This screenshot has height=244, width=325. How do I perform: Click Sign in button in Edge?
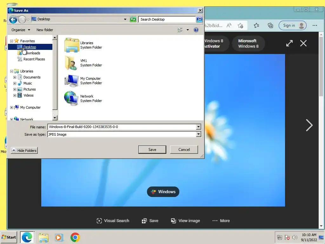pyautogui.click(x=292, y=25)
